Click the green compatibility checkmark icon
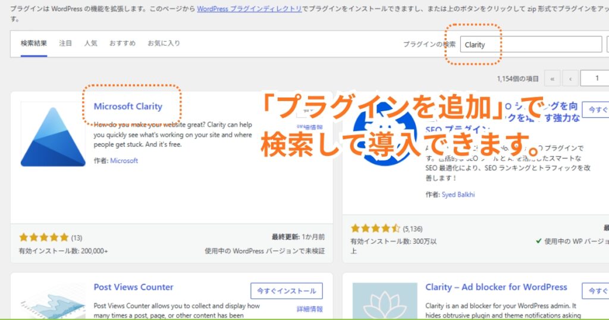This screenshot has width=609, height=320. coord(538,241)
